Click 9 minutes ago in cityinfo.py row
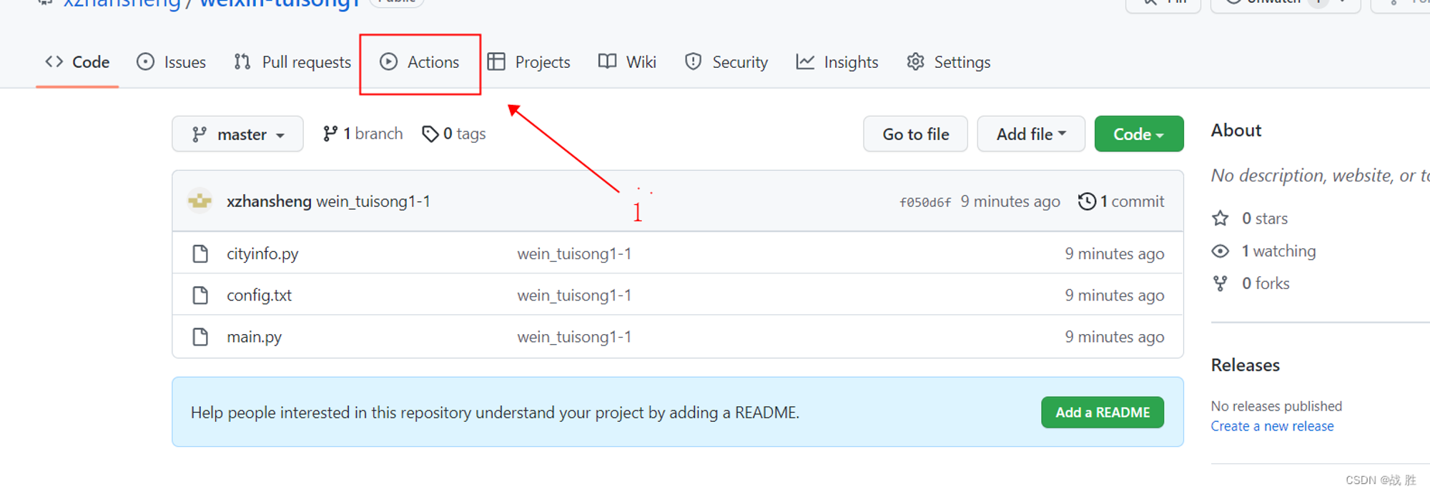 pyautogui.click(x=1114, y=253)
